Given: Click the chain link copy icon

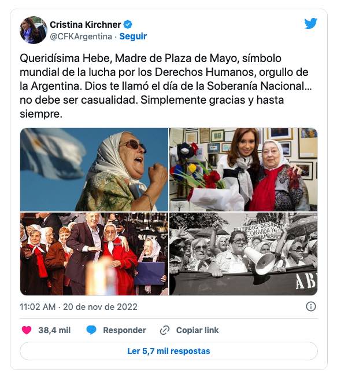Looking at the screenshot, I should point(165,330).
